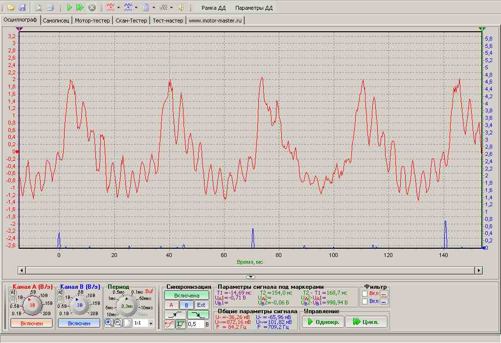Click the zoom out magnifier icon
The height and width of the screenshot is (343, 501).
click(x=118, y=323)
